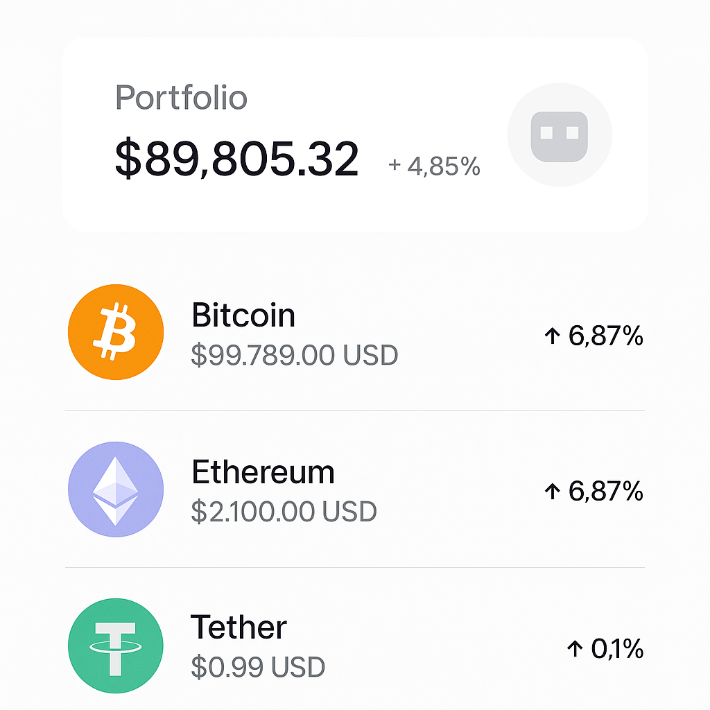Select the $0.99 USD Tether price

(258, 667)
